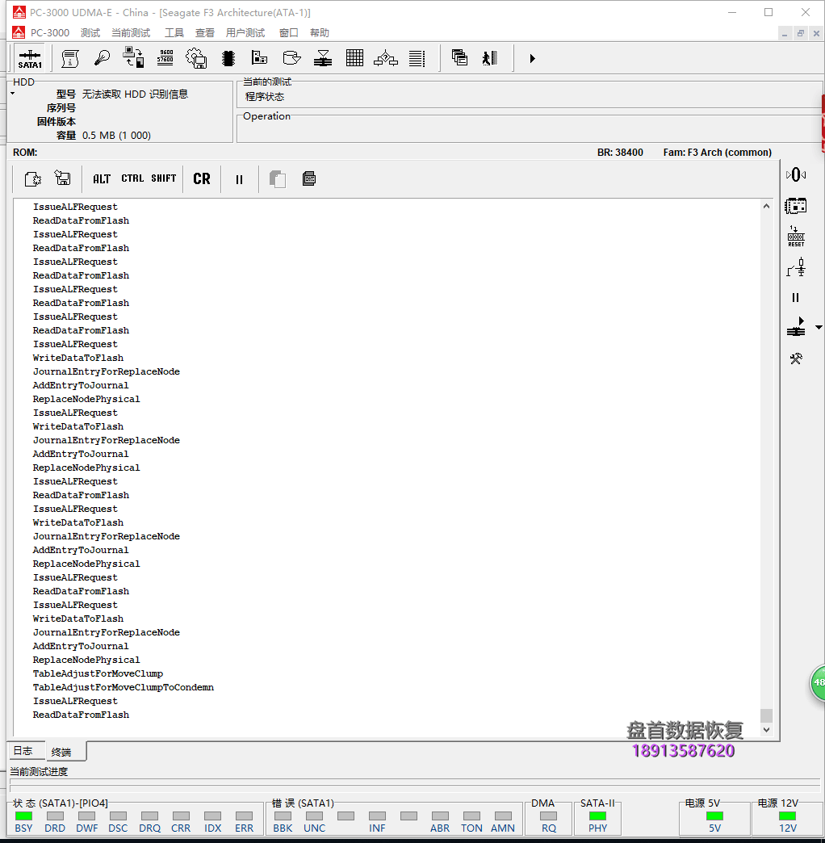Screen dimensions: 825x843
Task: Click the PCB board toolbar icon
Action: click(260, 57)
